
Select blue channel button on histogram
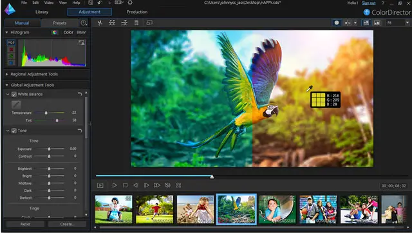pyautogui.click(x=11, y=63)
